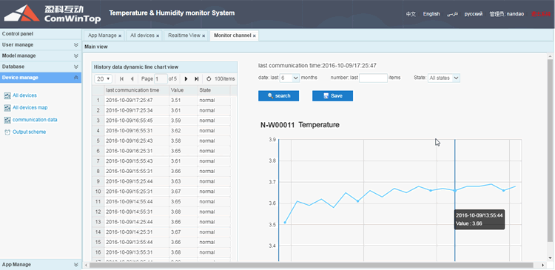This screenshot has width=555, height=270.
Task: Select row with time 2016-10-09/15:25:44
Action: [161, 181]
